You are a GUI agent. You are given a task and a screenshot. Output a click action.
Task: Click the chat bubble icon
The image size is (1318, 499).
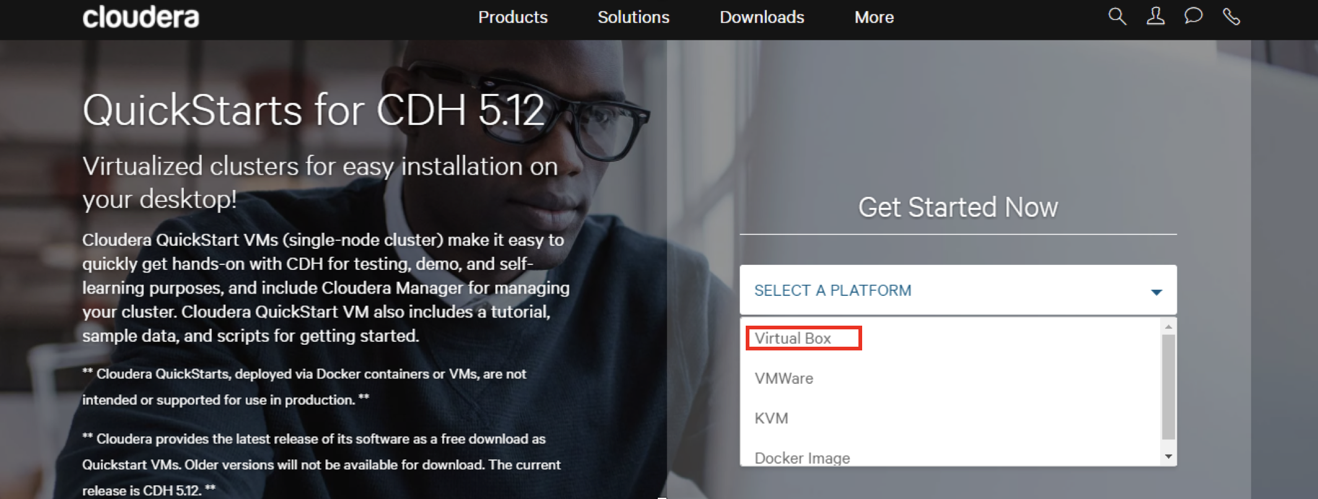1193,16
